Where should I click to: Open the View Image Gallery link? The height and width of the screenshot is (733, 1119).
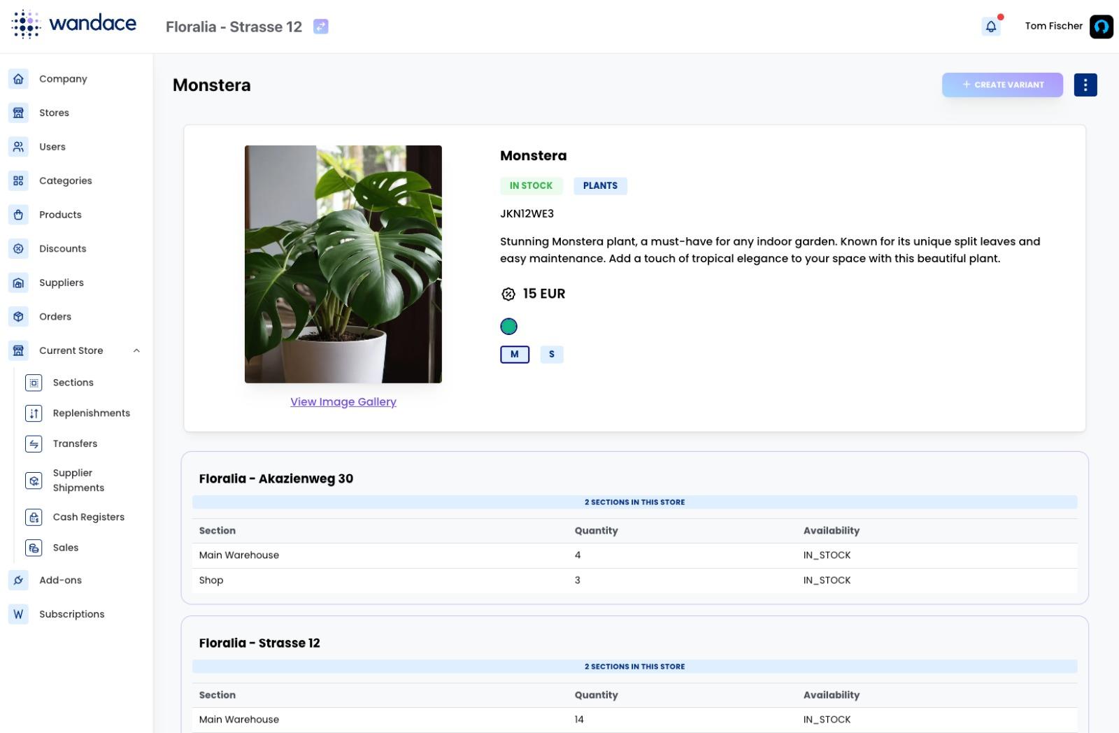343,402
